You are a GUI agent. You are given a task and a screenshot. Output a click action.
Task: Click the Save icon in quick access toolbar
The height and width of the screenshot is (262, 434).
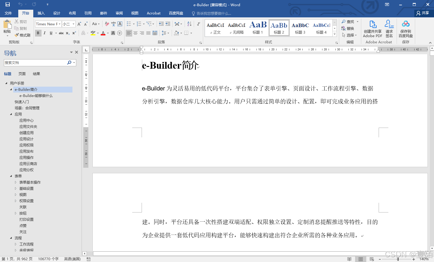point(8,4)
